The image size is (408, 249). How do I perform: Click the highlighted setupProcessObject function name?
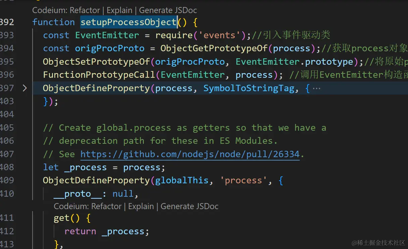pyautogui.click(x=128, y=22)
